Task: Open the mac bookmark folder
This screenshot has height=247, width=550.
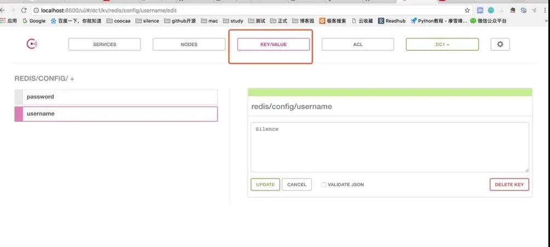Action: click(209, 21)
